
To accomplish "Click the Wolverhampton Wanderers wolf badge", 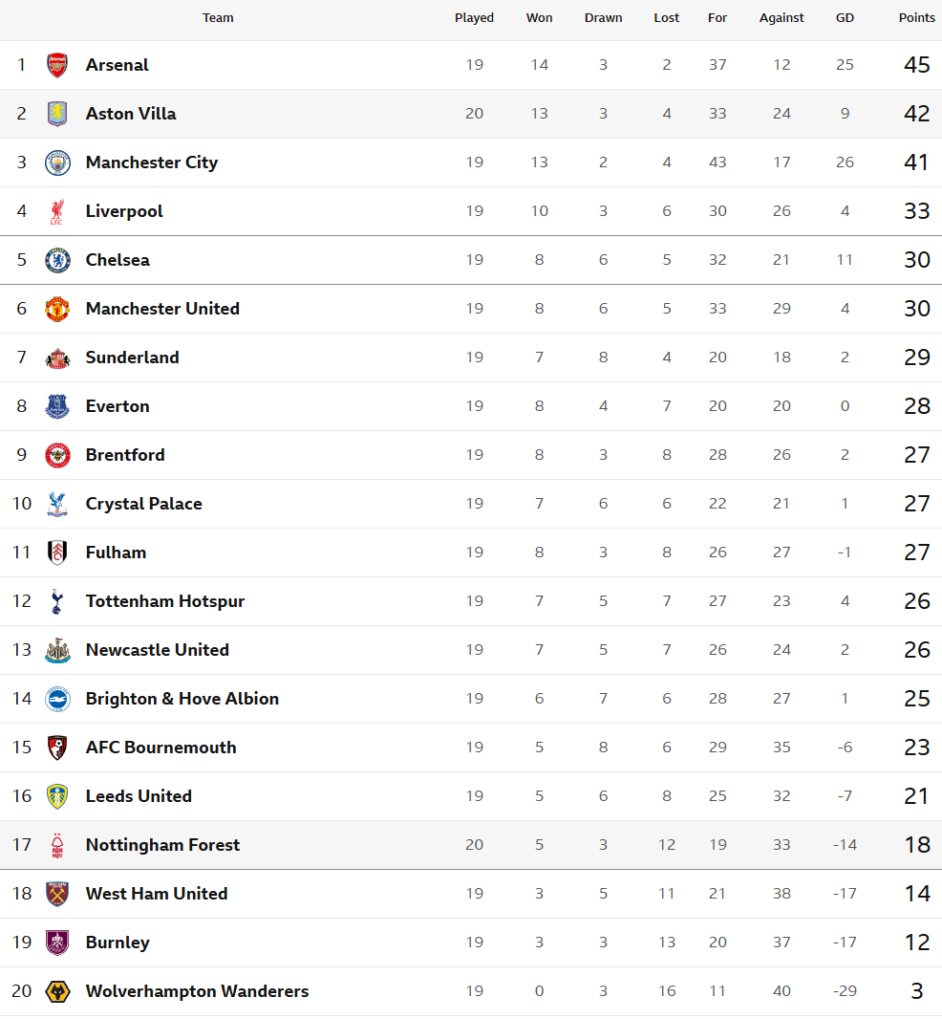I will pyautogui.click(x=57, y=991).
